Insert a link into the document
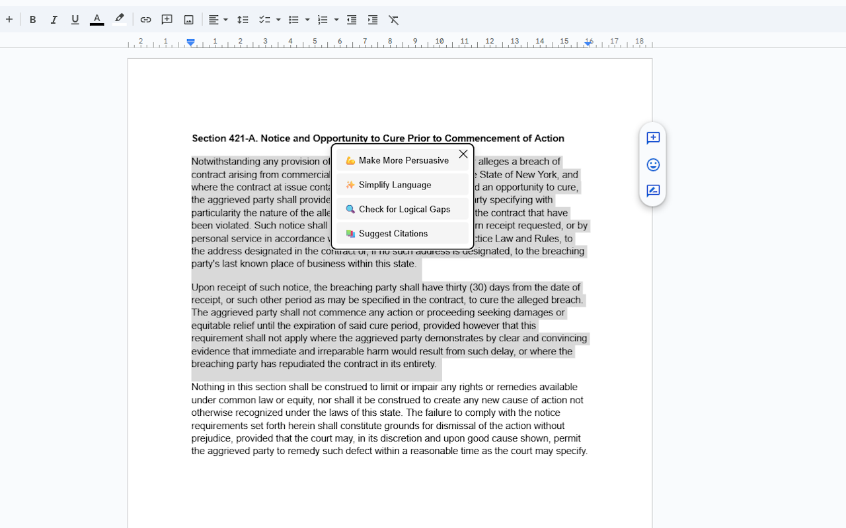Viewport: 846px width, 528px height. click(x=145, y=20)
